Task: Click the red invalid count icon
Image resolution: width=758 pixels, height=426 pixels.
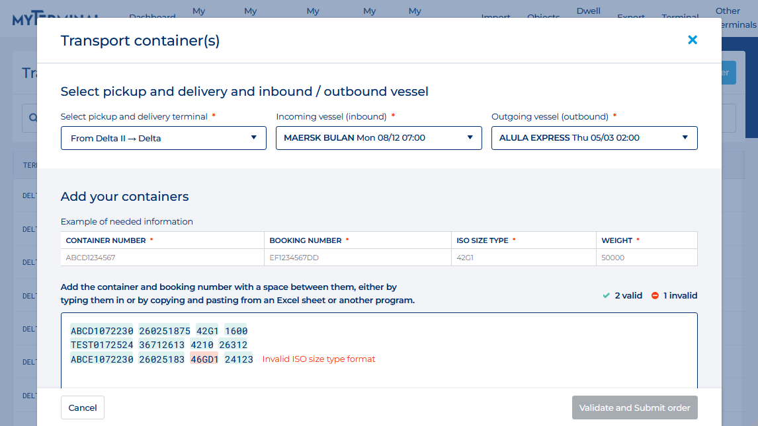Action: pyautogui.click(x=655, y=296)
